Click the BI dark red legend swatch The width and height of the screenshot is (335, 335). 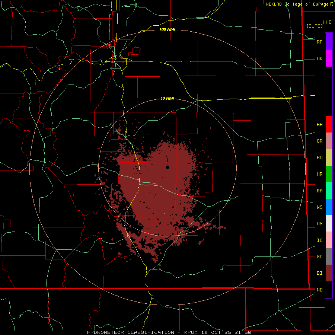(329, 273)
